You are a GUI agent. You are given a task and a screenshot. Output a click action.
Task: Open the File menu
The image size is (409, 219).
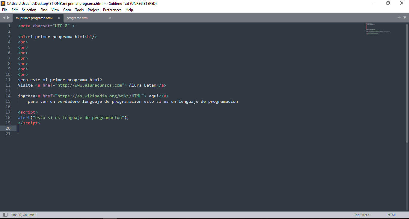click(x=5, y=10)
